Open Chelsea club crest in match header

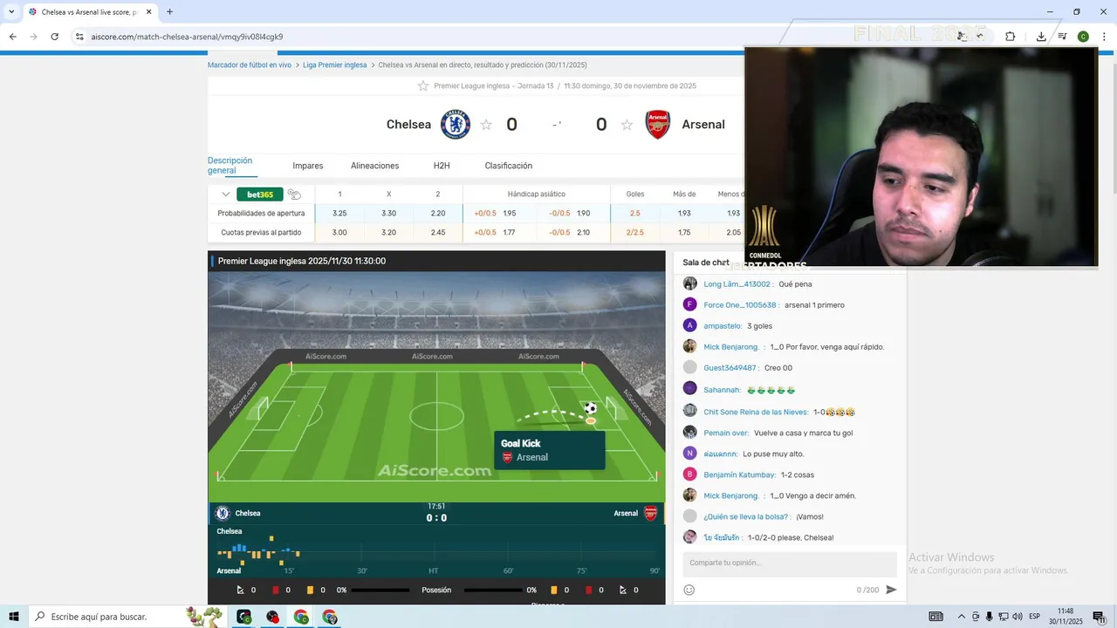coord(456,125)
